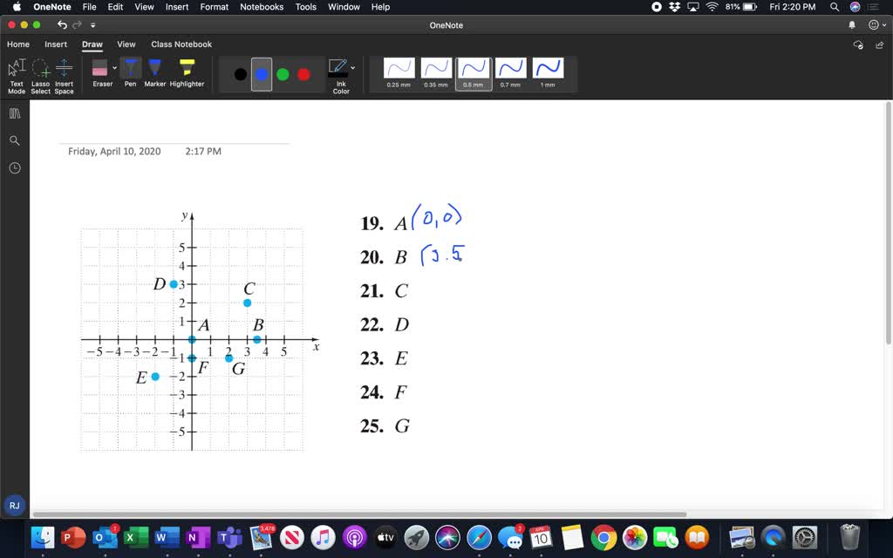Switch to the Insert ribbon tab
Image resolution: width=893 pixels, height=558 pixels.
click(56, 44)
